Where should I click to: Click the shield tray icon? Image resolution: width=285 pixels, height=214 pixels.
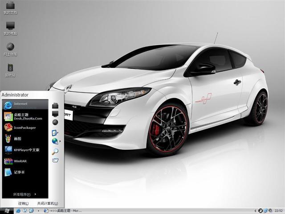[x=270, y=211]
